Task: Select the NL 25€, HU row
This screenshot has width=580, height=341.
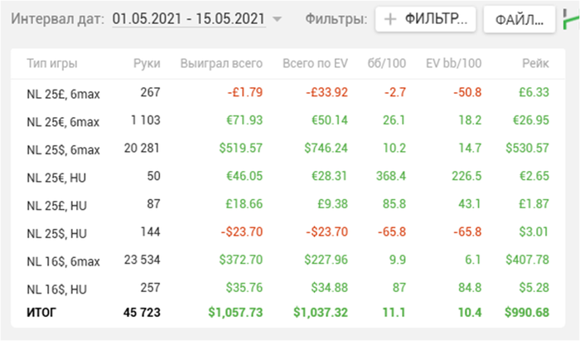Action: coord(288,176)
